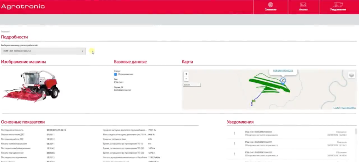Open the map layers control
Screen dimensions: 359x162
click(351, 75)
